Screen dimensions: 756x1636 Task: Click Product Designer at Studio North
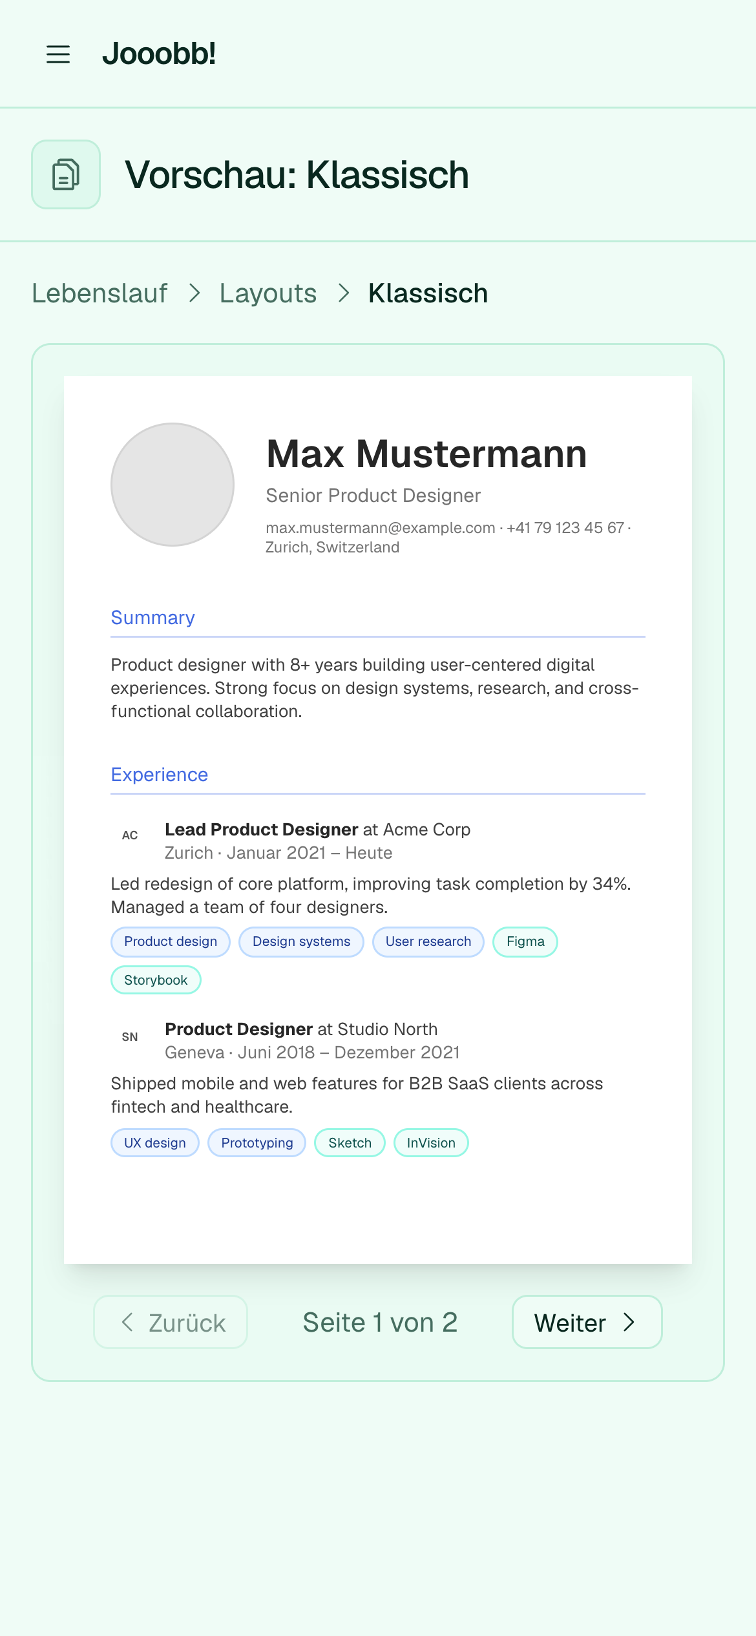302,1029
